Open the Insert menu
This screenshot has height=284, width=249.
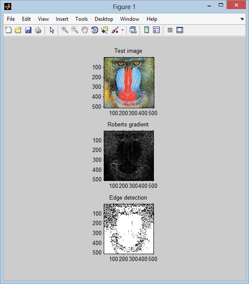[x=62, y=19]
